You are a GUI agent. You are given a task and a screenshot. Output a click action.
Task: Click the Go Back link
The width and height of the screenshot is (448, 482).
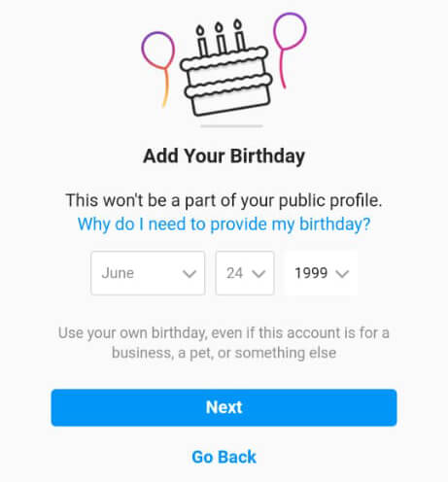click(224, 457)
